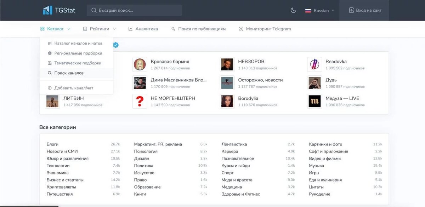Open the Дудь channel avatar
Image resolution: width=425 pixels, height=207 pixels.
(x=314, y=83)
